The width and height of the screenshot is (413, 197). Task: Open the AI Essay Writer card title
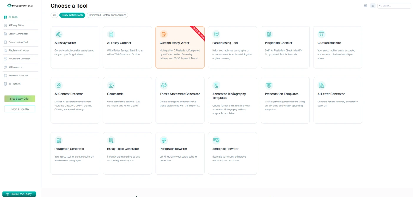click(x=65, y=43)
